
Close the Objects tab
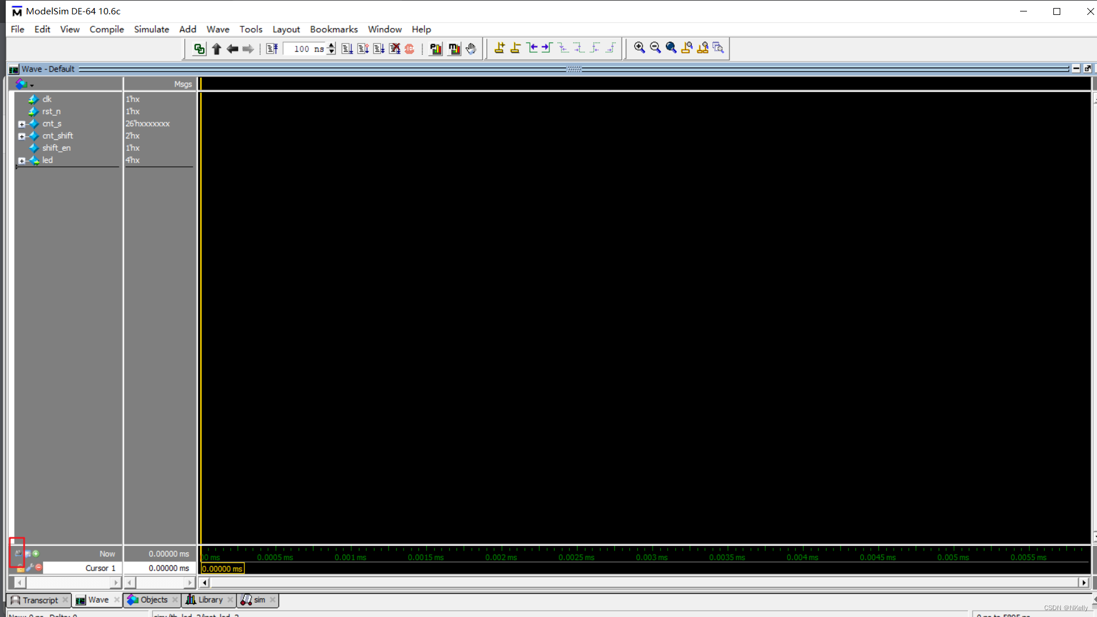[175, 600]
